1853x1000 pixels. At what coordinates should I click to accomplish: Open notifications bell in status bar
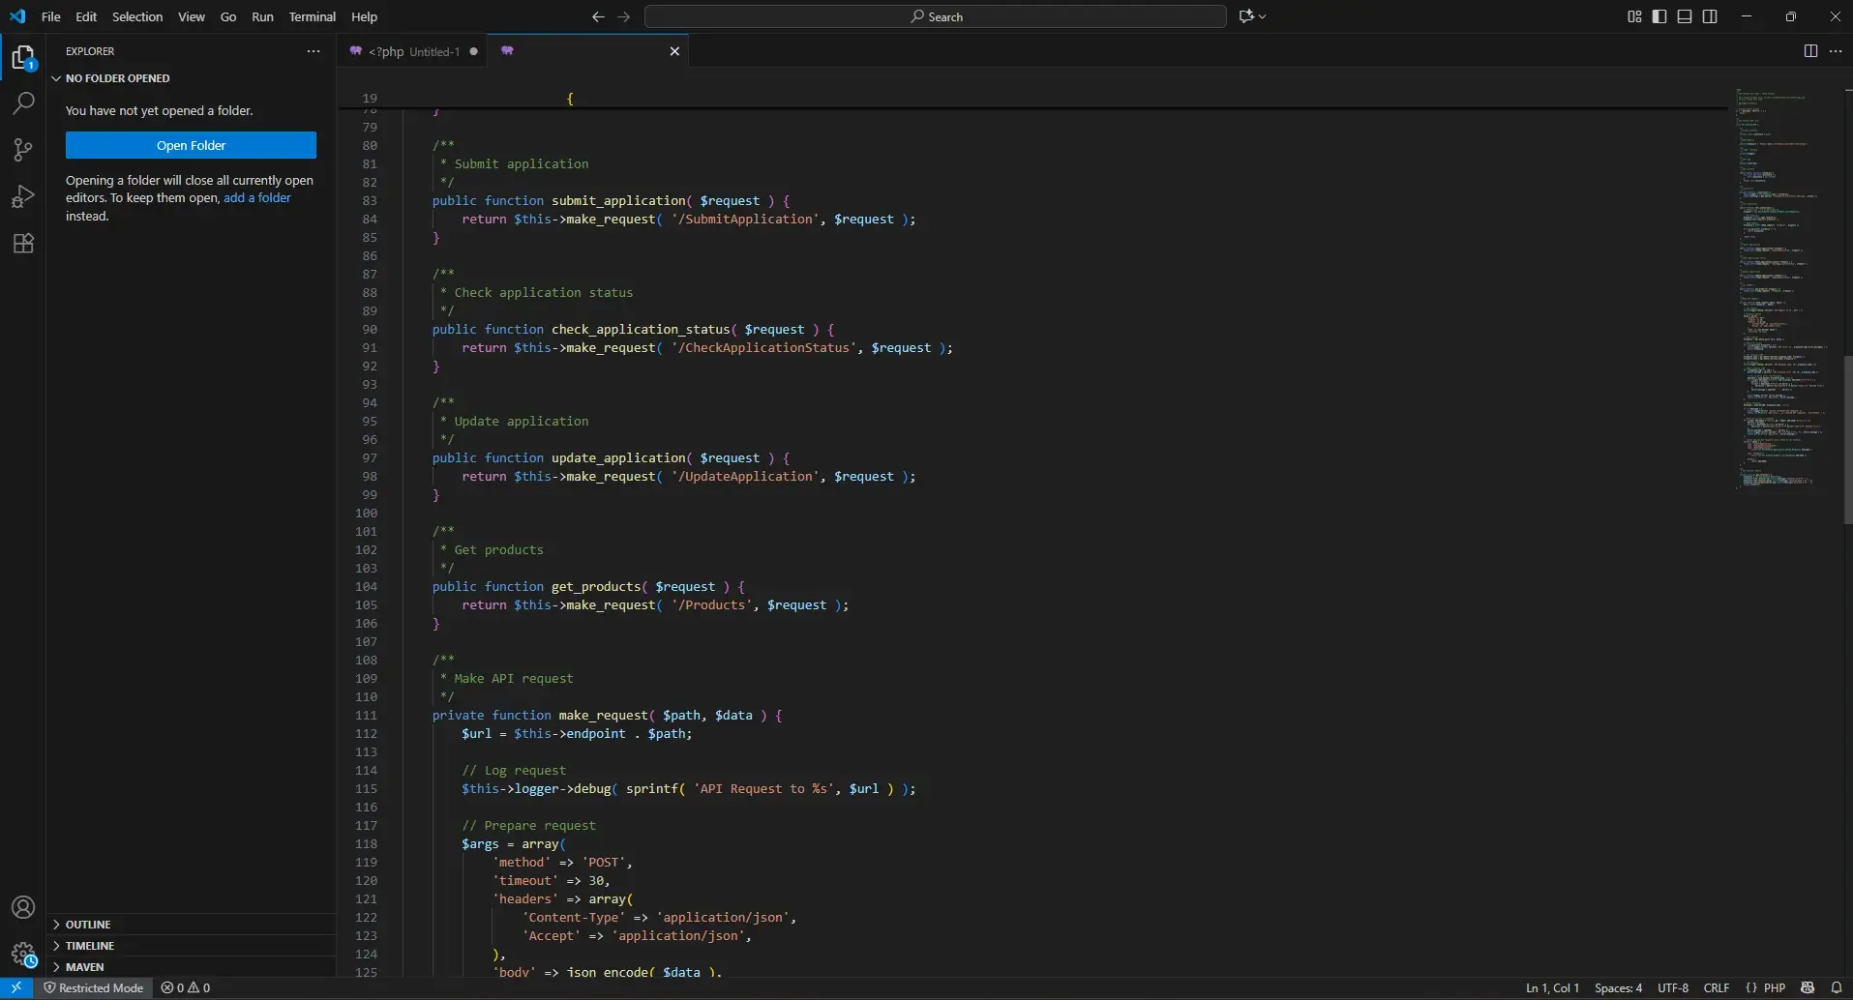[x=1836, y=987]
